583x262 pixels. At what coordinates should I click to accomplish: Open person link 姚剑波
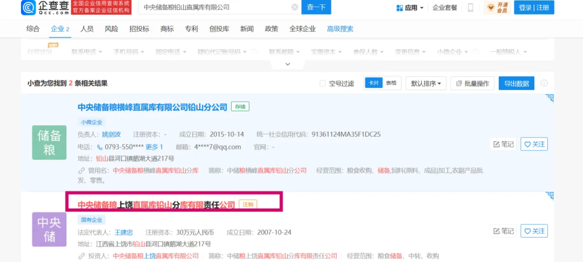coord(111,134)
